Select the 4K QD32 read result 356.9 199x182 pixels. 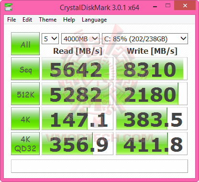(x=77, y=144)
